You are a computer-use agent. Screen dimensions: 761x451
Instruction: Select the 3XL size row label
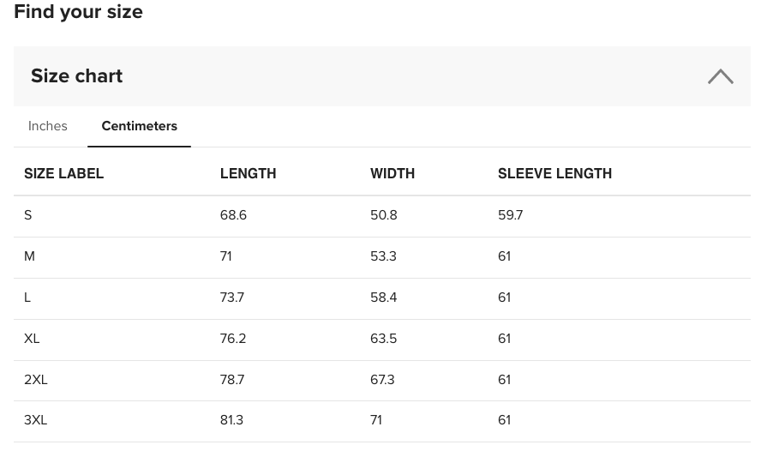[35, 420]
